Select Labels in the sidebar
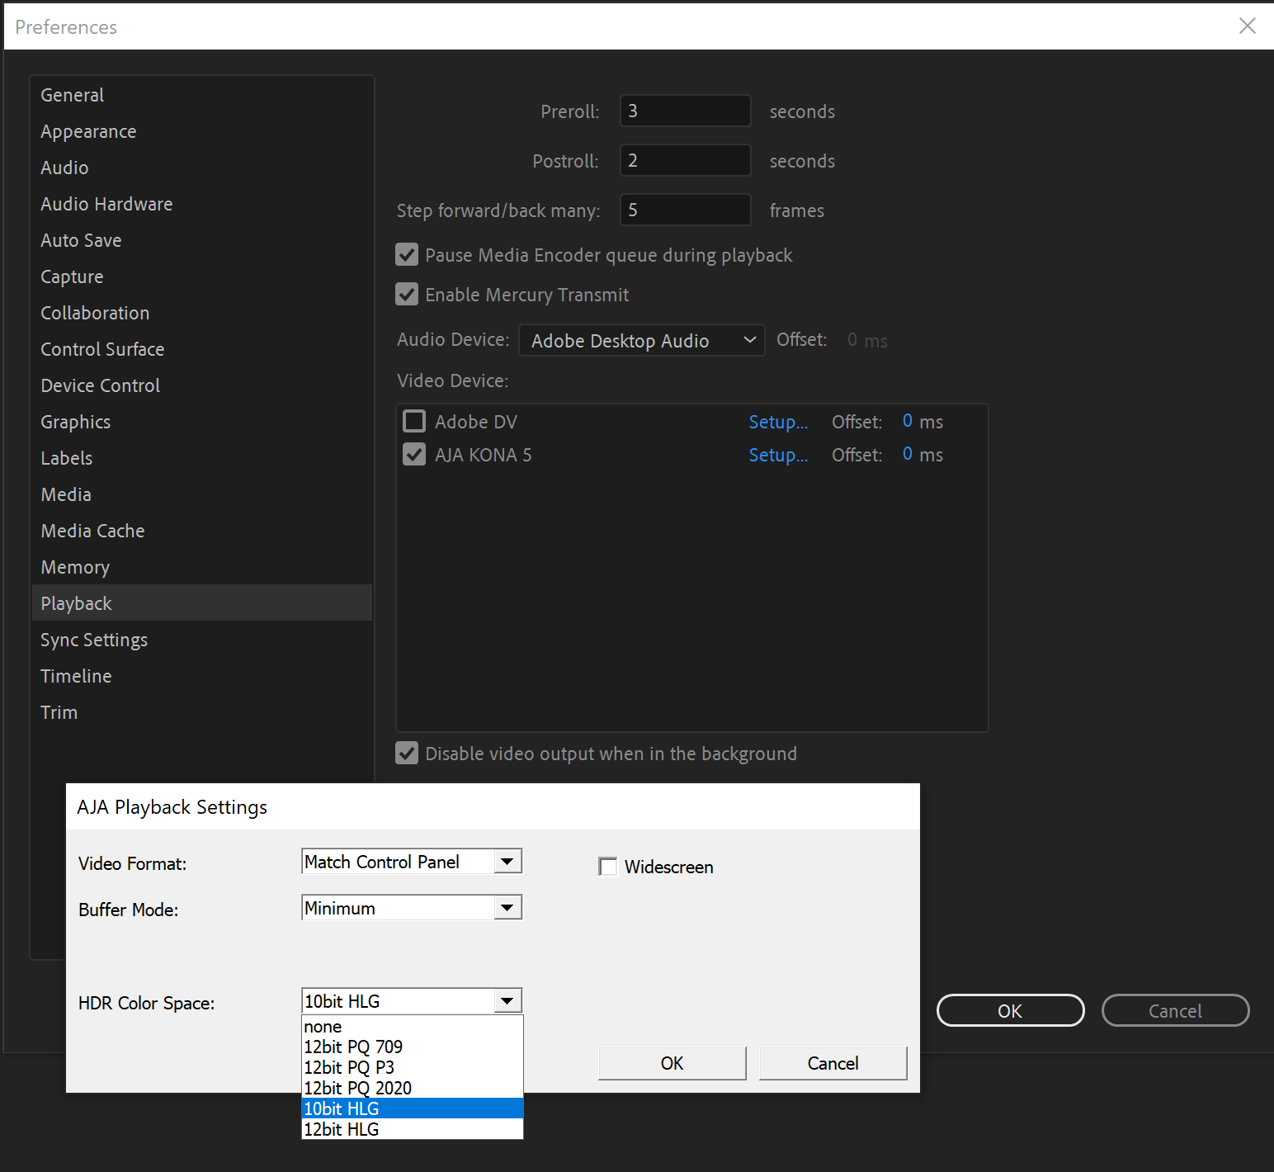 click(201, 458)
